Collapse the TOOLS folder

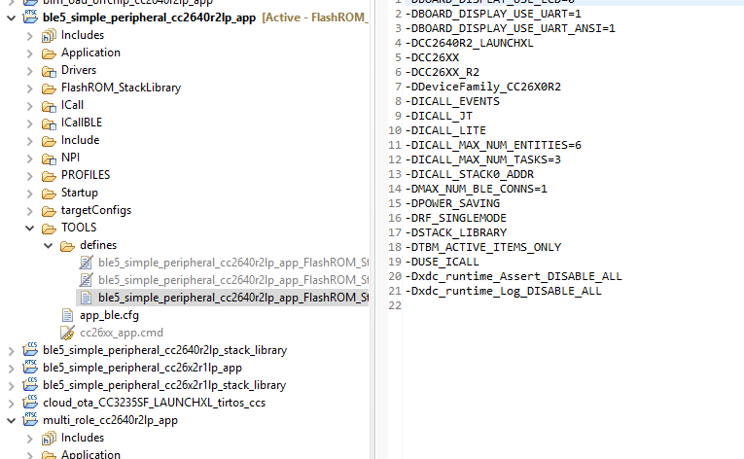29,229
